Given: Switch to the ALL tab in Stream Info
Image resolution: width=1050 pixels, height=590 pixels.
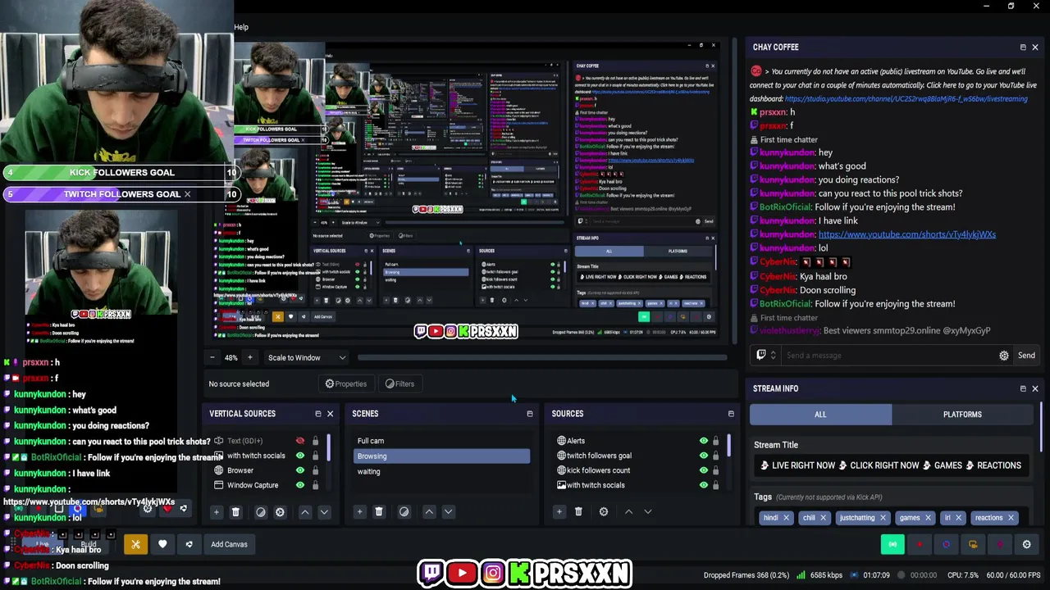Looking at the screenshot, I should coord(820,415).
